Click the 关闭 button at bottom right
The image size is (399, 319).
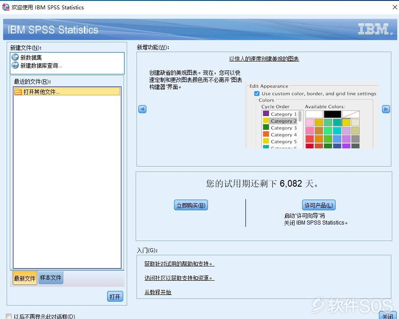[x=387, y=315]
